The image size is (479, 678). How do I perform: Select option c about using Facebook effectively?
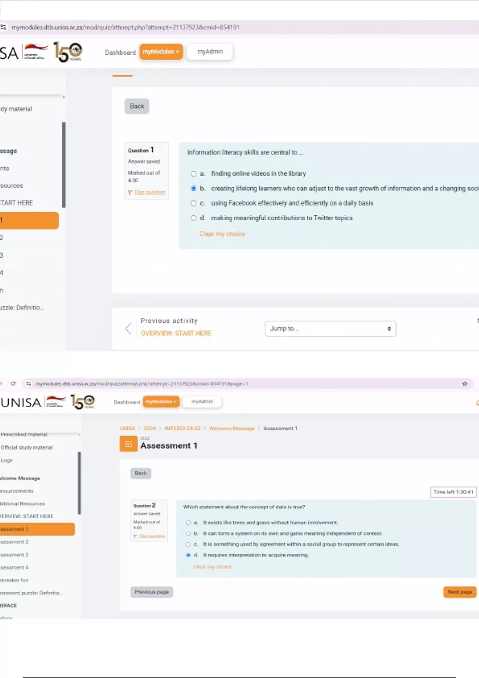coord(194,203)
